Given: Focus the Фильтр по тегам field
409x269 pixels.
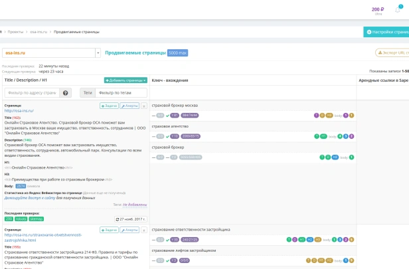Looking at the screenshot, I should (x=121, y=93).
